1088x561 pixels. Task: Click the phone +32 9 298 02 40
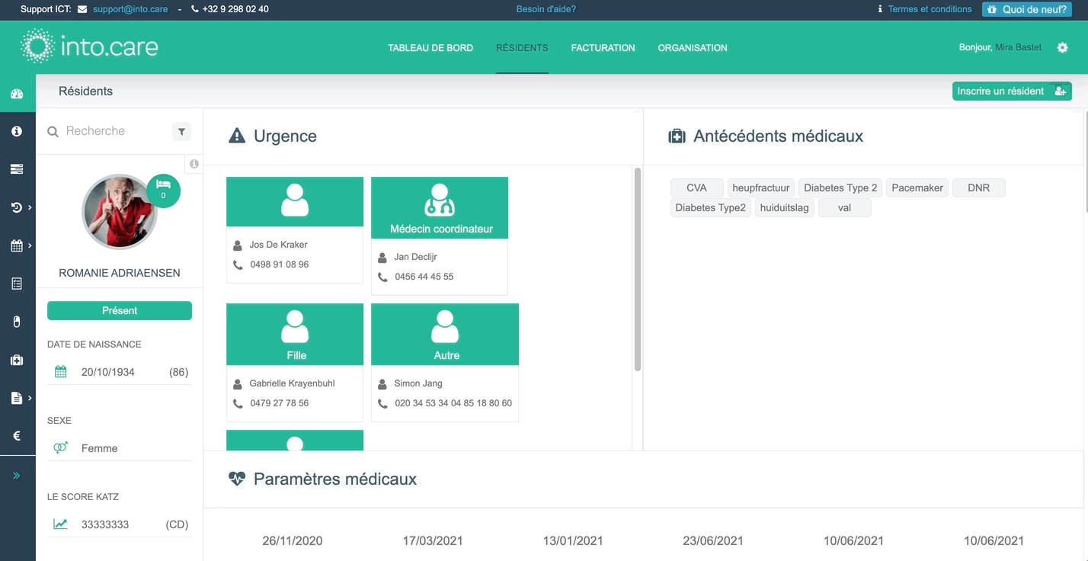tap(235, 9)
